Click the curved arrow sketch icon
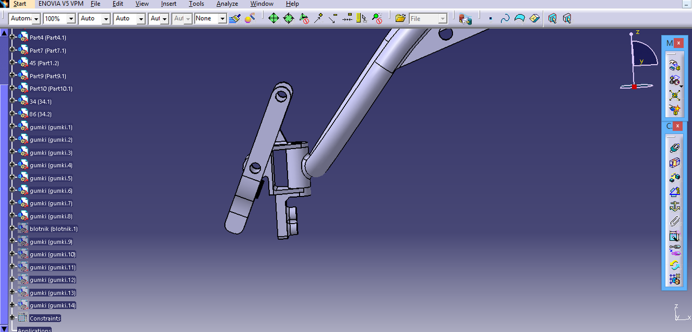692x332 pixels. pyautogui.click(x=505, y=18)
